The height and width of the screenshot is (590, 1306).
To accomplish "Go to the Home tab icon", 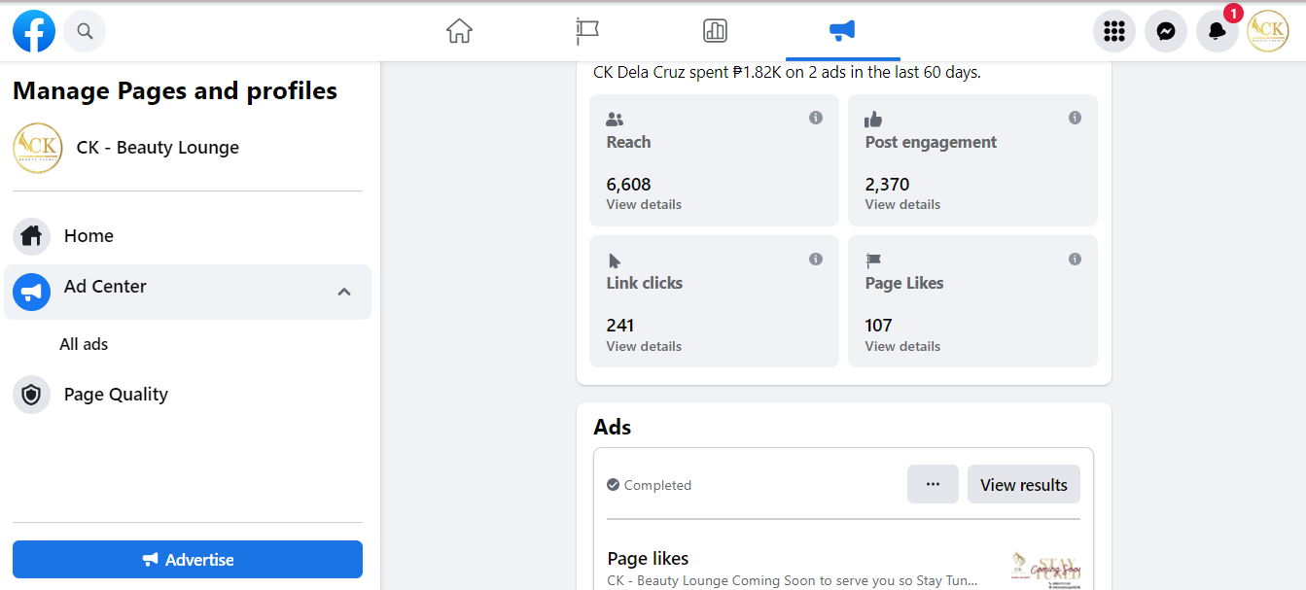I will [x=459, y=31].
